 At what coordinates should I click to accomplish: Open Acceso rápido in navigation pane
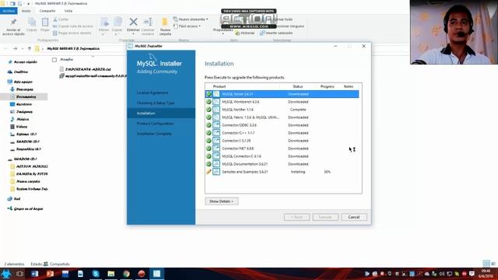click(23, 62)
